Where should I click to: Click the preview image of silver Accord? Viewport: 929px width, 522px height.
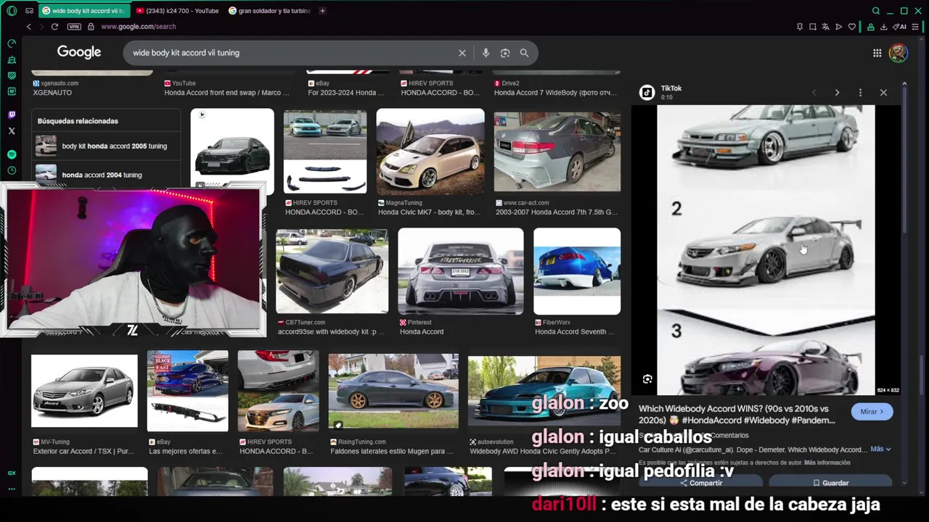pyautogui.click(x=766, y=250)
